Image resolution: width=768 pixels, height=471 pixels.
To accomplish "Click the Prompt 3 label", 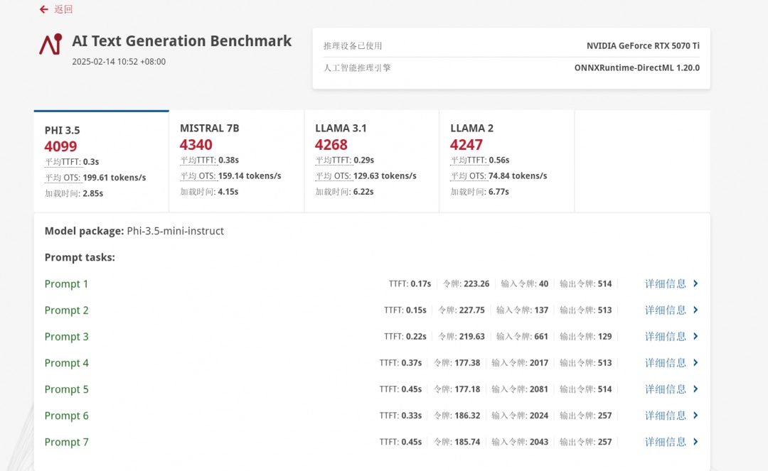I will [67, 337].
